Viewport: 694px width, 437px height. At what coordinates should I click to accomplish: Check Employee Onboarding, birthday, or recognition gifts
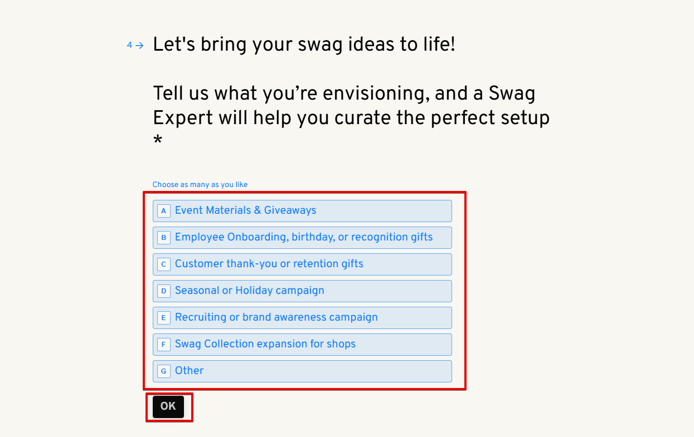304,237
